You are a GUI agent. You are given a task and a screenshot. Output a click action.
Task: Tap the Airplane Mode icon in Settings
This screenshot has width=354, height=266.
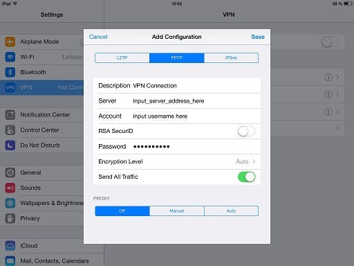[10, 42]
